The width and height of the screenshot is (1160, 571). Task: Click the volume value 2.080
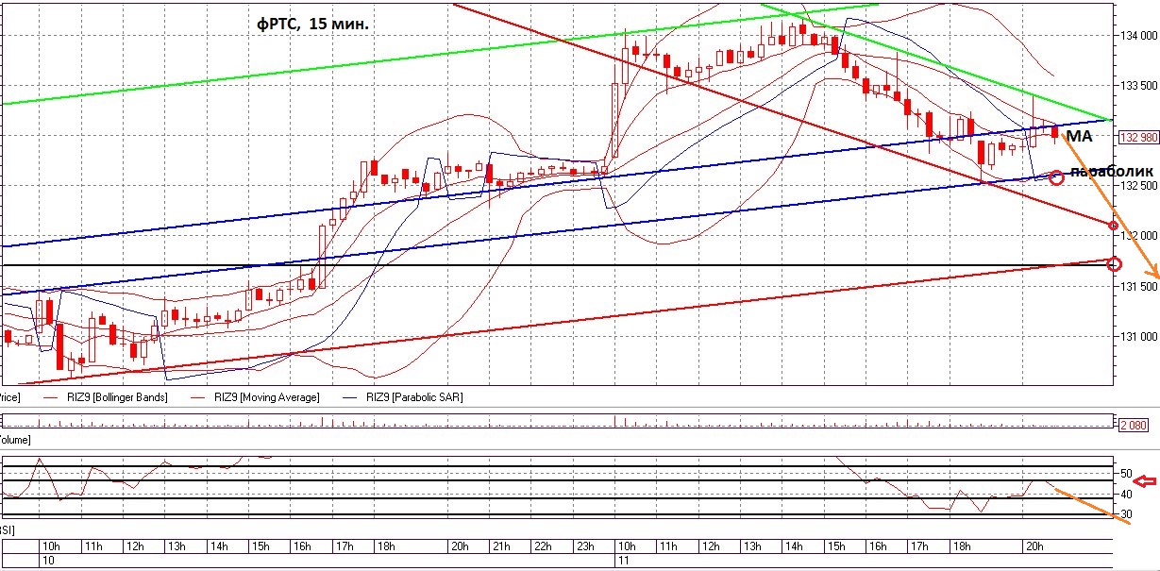tap(1133, 426)
